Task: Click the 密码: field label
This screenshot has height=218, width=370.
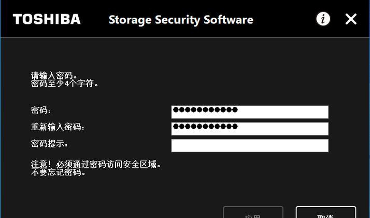Action: click(41, 110)
